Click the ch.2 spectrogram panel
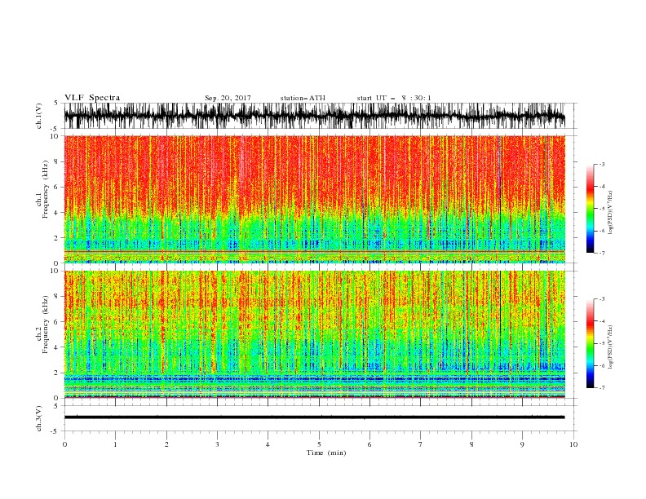Image resolution: width=646 pixels, height=499 pixels. [314, 334]
